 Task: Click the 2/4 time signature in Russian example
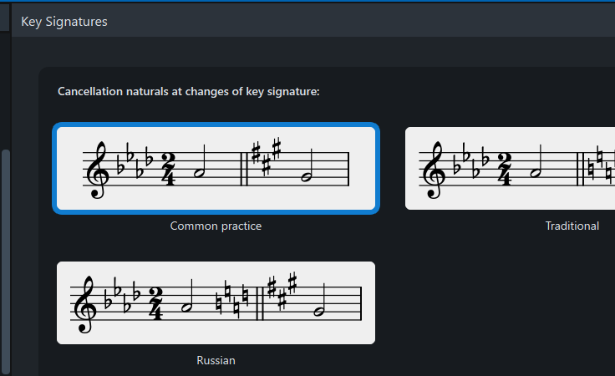155,303
